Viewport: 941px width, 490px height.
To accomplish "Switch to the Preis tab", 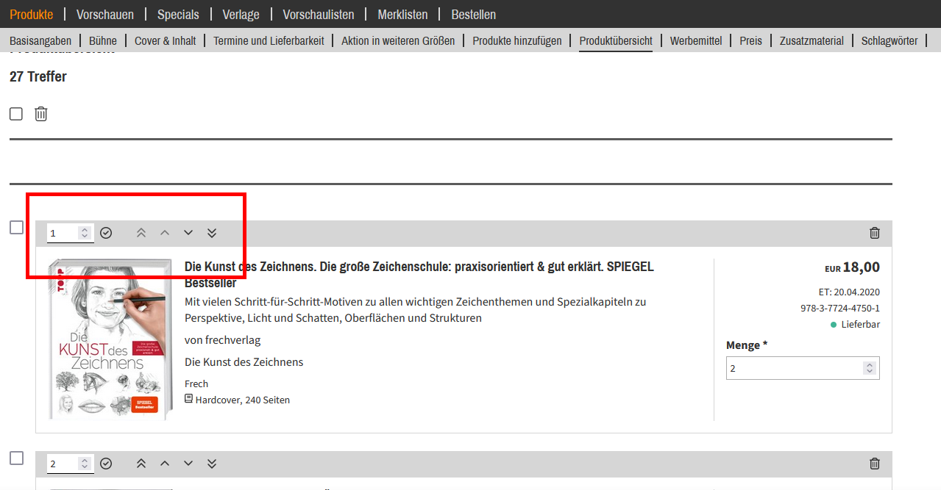I will click(x=751, y=40).
